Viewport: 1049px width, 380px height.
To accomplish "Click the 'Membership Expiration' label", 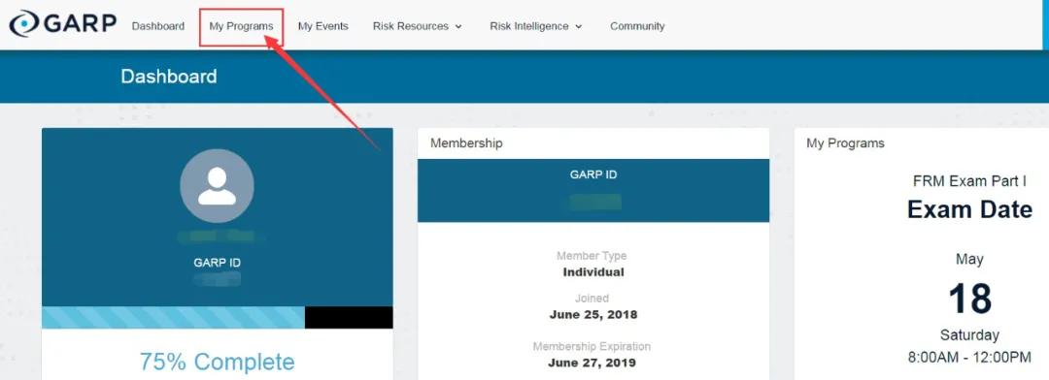I will [592, 347].
